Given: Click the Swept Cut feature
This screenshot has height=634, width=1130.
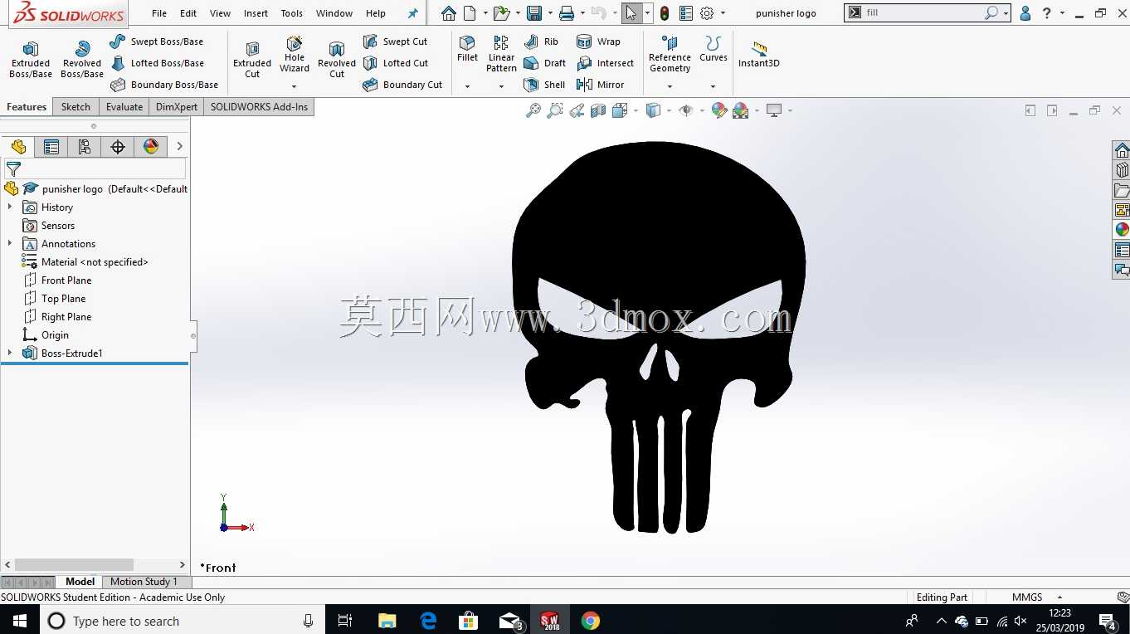Looking at the screenshot, I should click(395, 41).
